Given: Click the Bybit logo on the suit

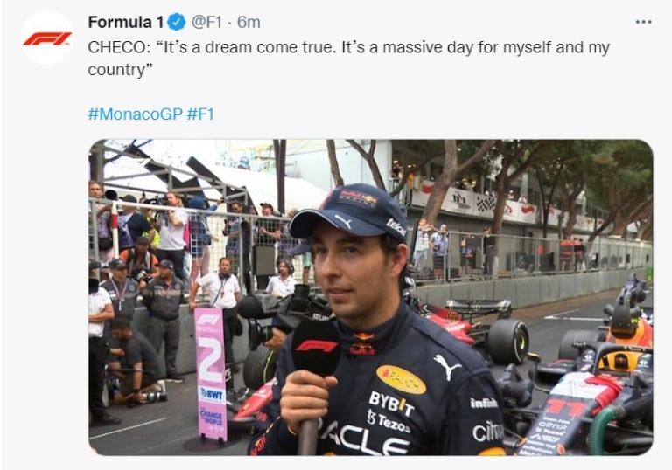Looking at the screenshot, I should pos(391,403).
